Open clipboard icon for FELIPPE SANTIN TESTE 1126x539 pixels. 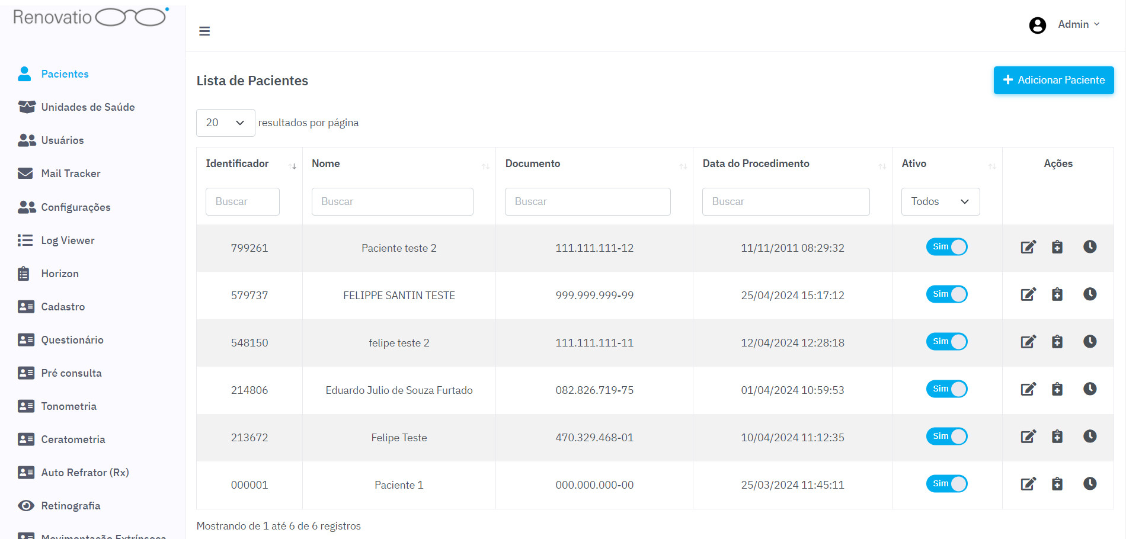pyautogui.click(x=1057, y=294)
